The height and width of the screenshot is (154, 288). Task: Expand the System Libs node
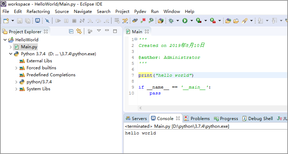pyautogui.click(x=16, y=89)
